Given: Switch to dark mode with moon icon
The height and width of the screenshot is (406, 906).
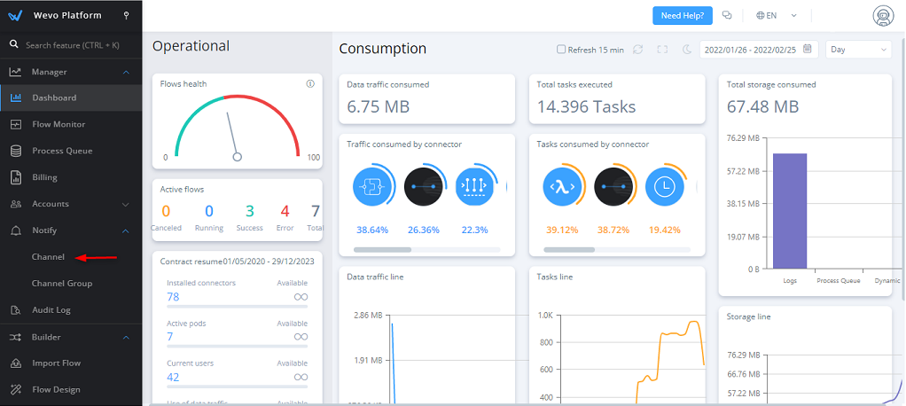Looking at the screenshot, I should (x=686, y=50).
